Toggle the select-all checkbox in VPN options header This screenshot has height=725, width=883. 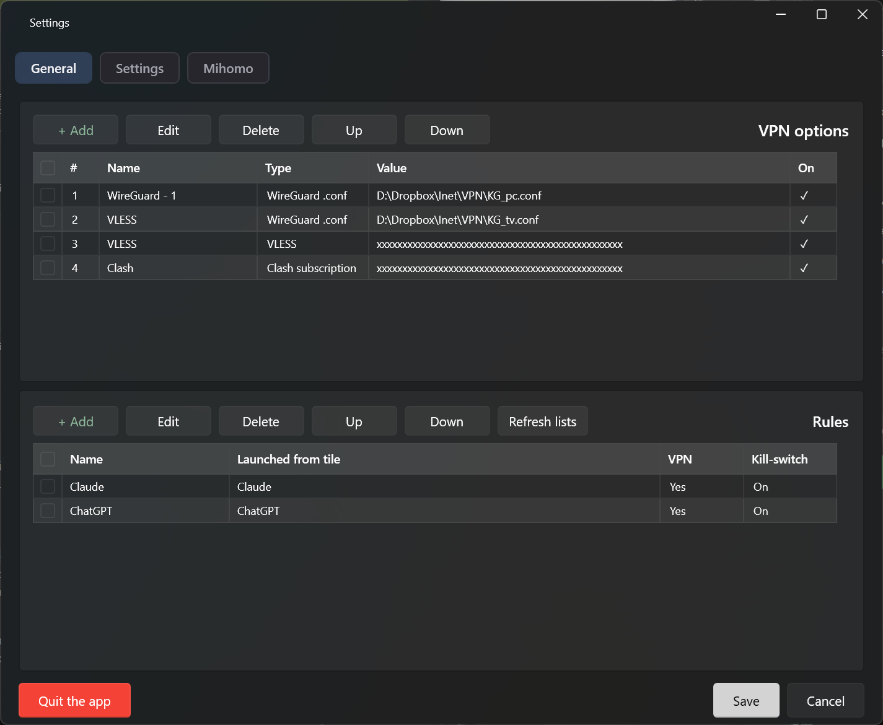click(x=48, y=168)
